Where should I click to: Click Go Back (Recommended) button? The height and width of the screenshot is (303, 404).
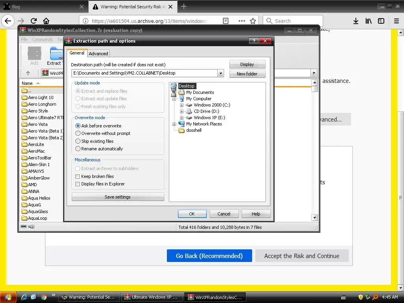[x=209, y=256]
